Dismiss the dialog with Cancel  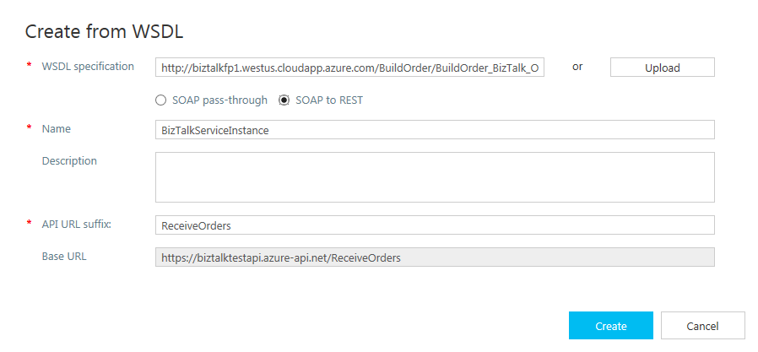[x=702, y=326]
